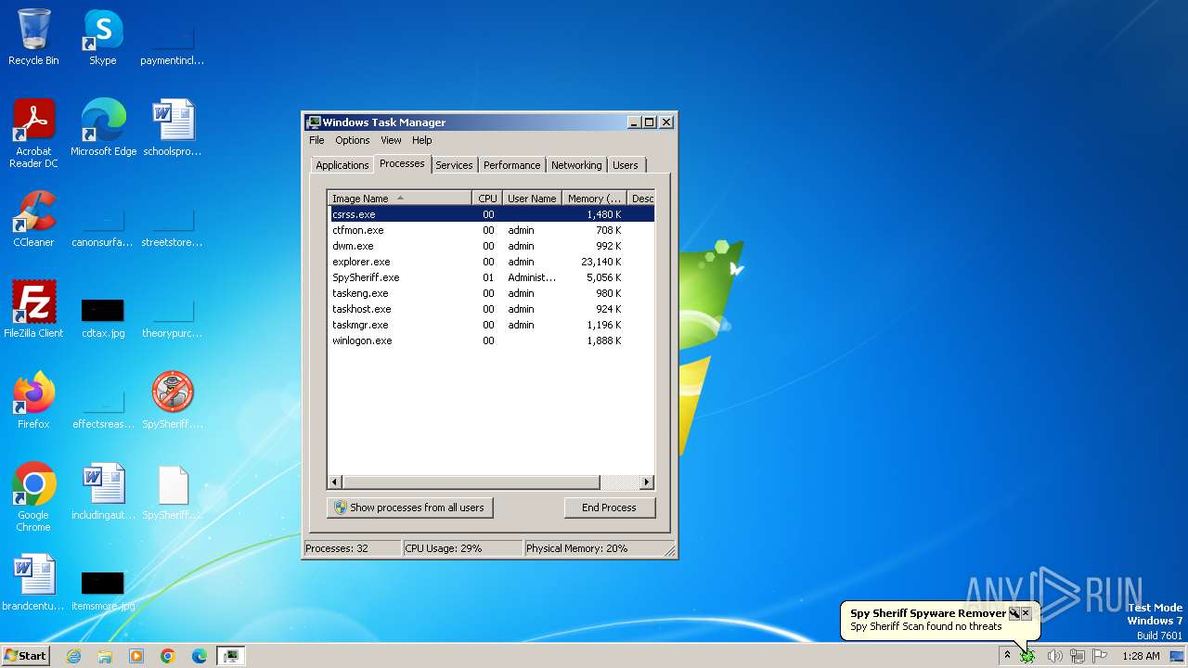The height and width of the screenshot is (668, 1188).
Task: Click the horizontal scrollbar right arrow
Action: [647, 482]
